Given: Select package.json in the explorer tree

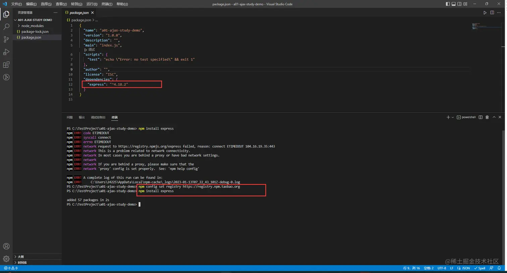Looking at the screenshot, I should pos(37,37).
